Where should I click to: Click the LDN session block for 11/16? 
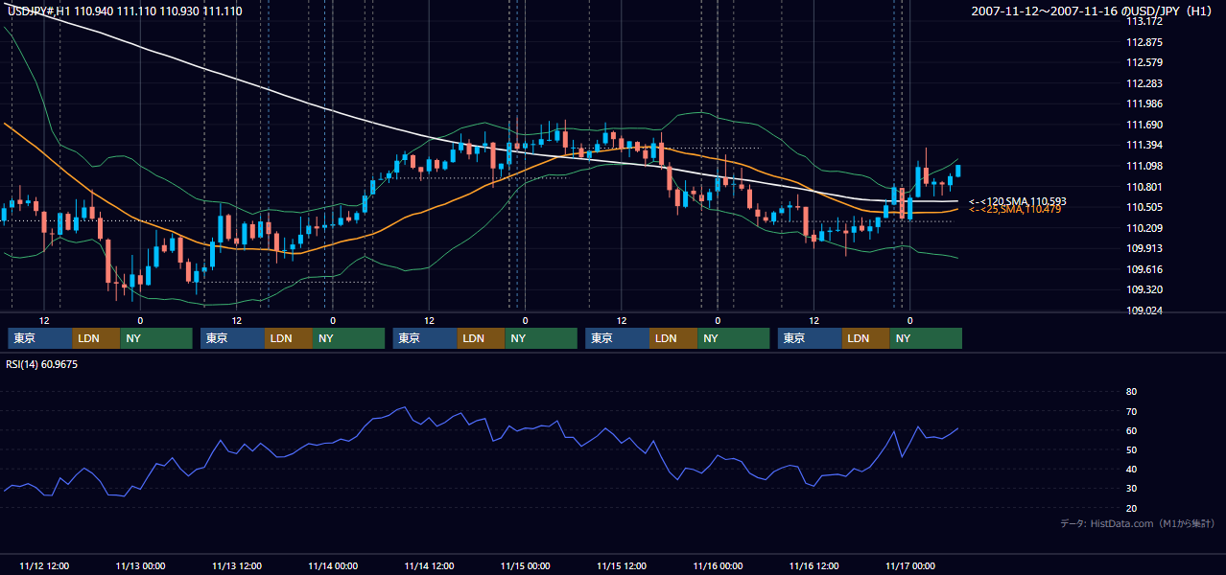[867, 338]
